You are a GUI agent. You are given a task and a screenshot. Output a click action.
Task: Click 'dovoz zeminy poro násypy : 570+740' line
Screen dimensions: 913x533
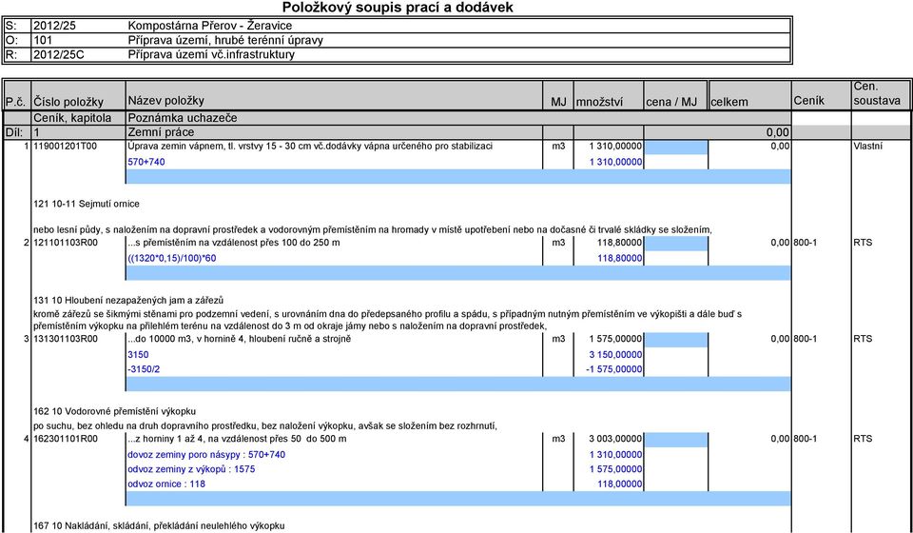point(206,454)
